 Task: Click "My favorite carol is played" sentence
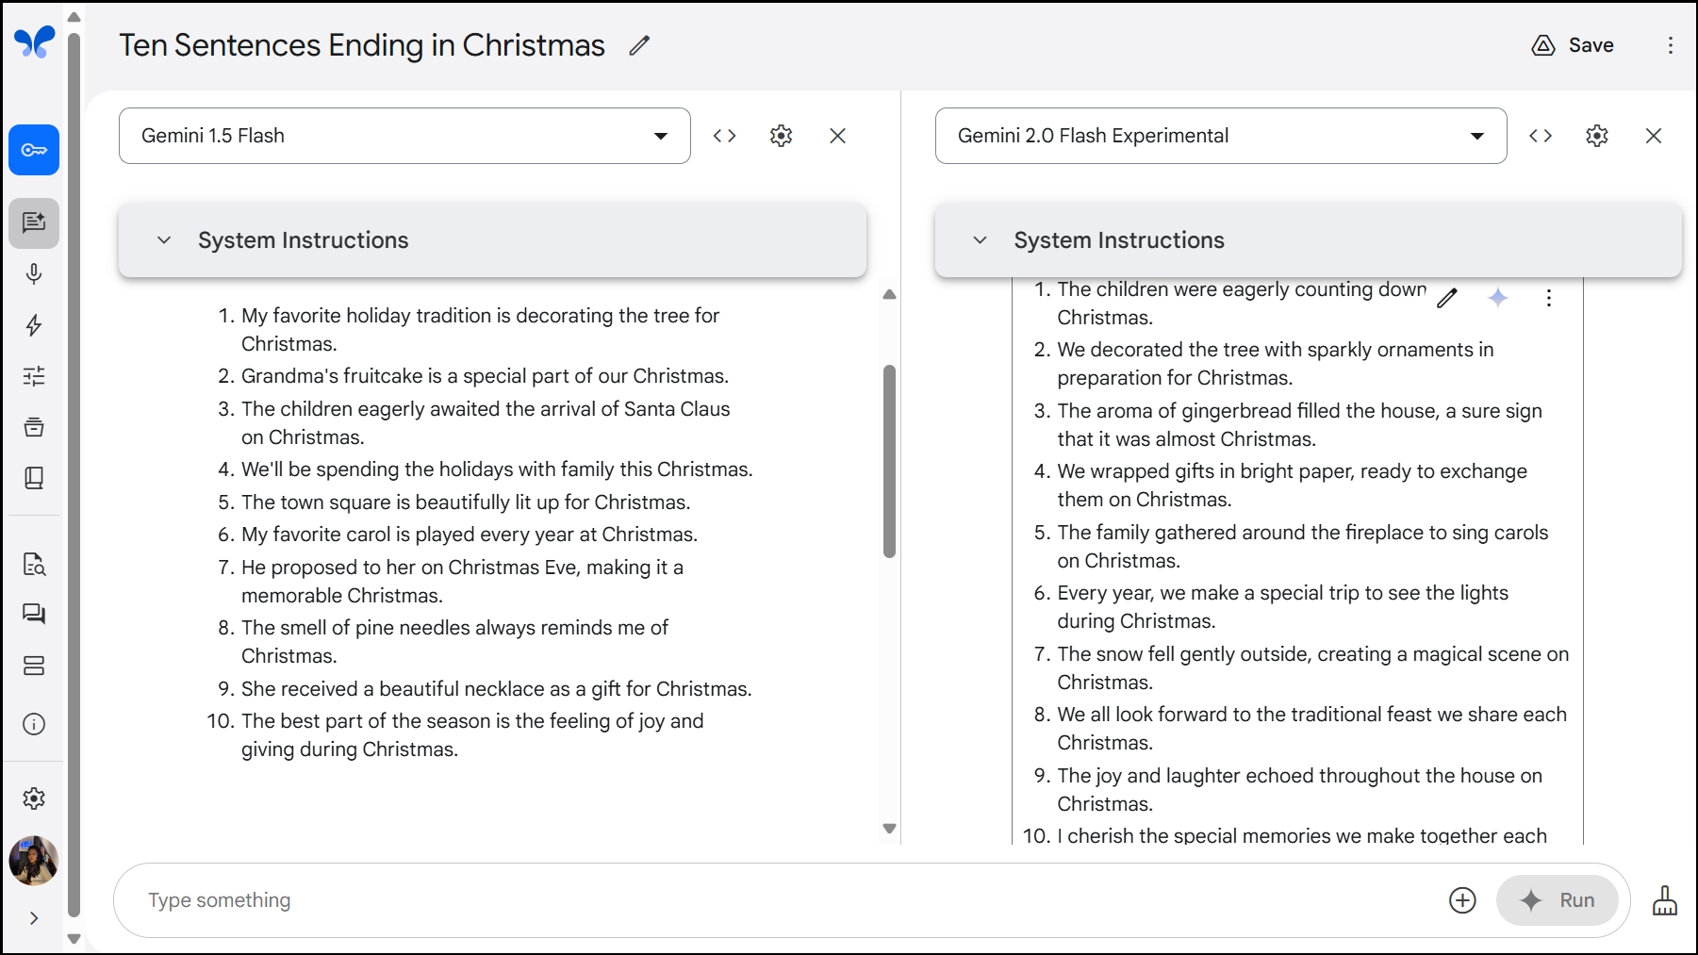(470, 535)
